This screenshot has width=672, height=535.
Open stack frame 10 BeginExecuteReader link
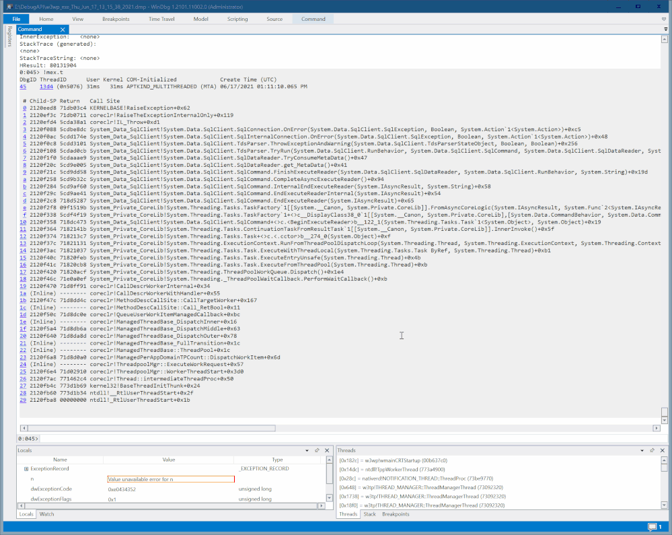(23, 222)
